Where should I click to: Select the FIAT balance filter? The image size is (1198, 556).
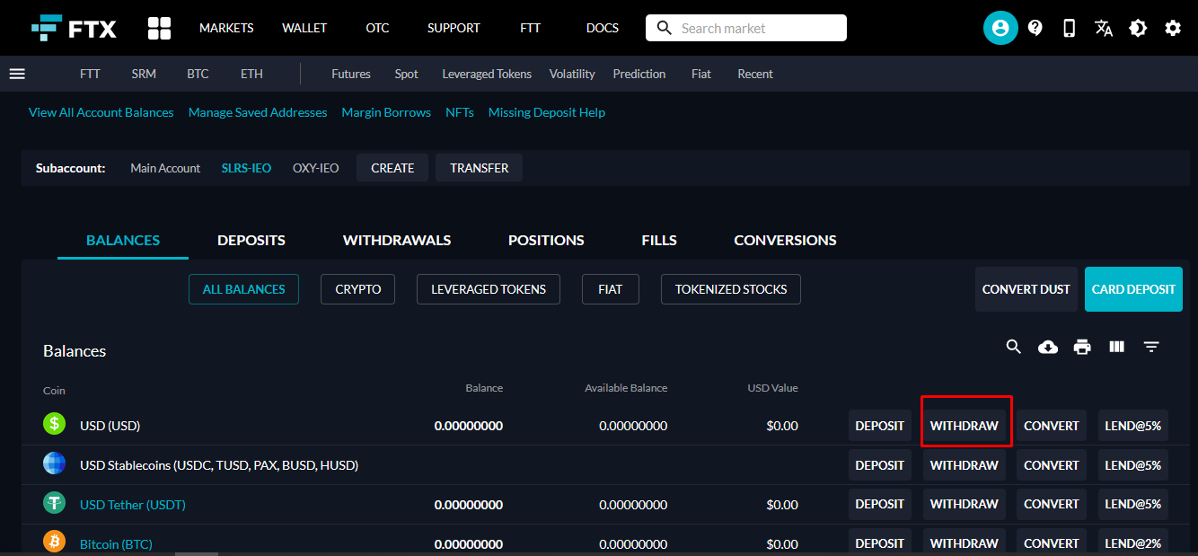pos(610,289)
